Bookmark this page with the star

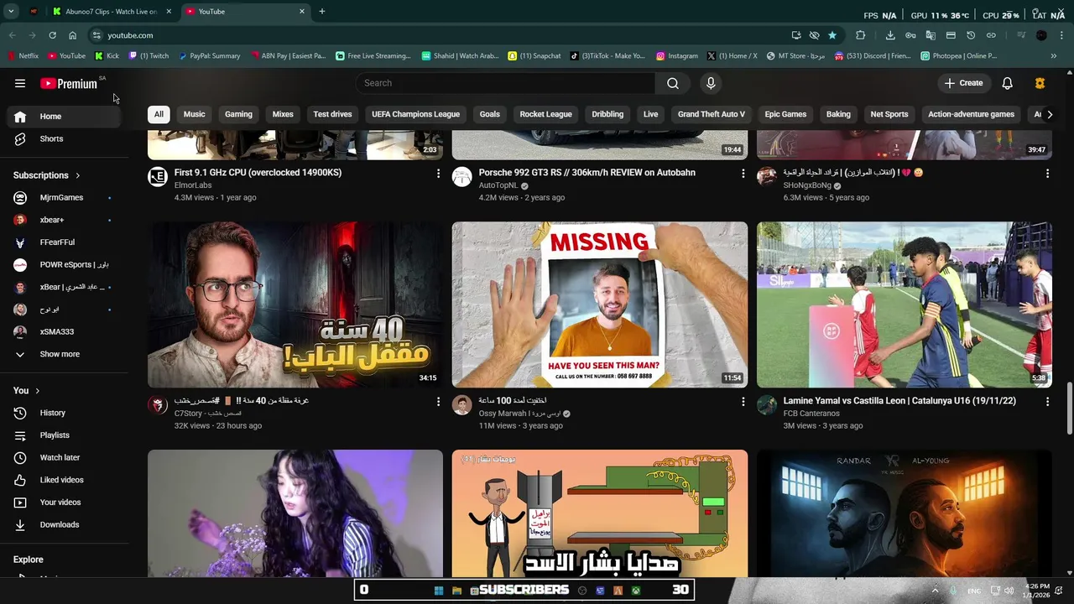click(x=832, y=35)
